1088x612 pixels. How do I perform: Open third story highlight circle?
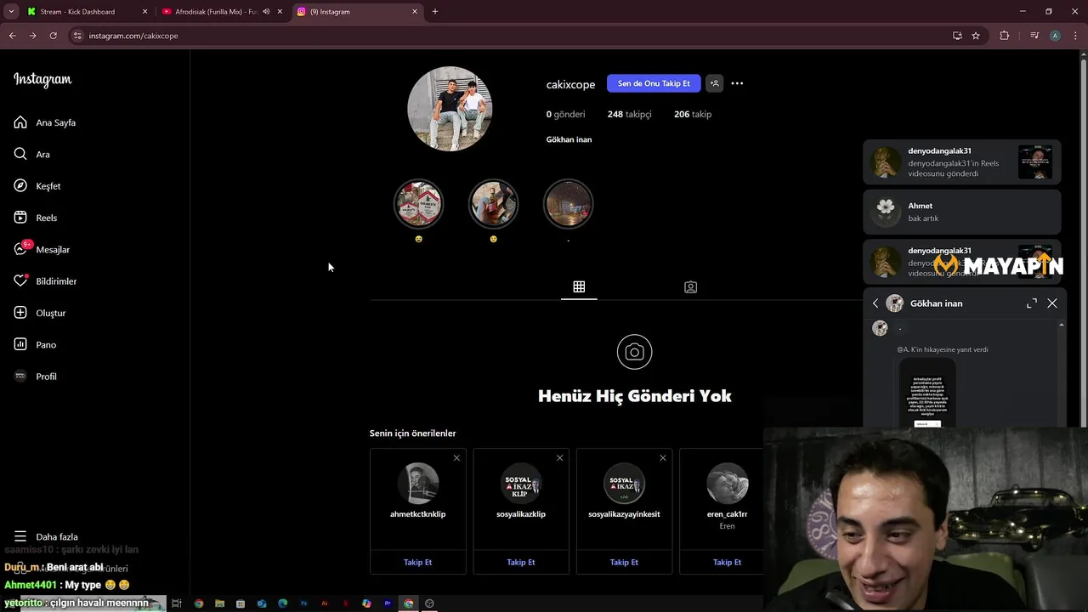568,204
